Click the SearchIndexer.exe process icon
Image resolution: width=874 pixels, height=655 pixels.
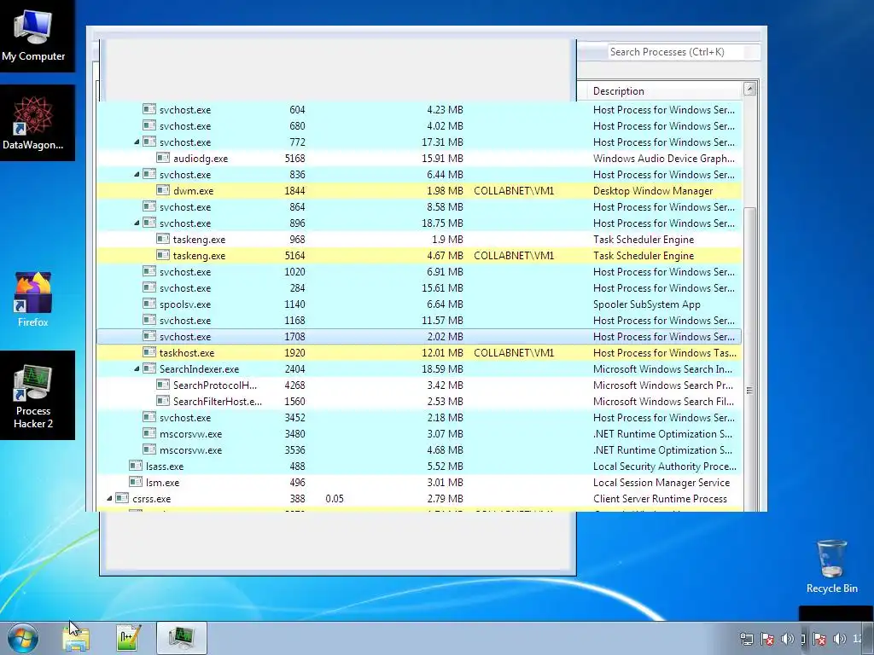coord(149,368)
